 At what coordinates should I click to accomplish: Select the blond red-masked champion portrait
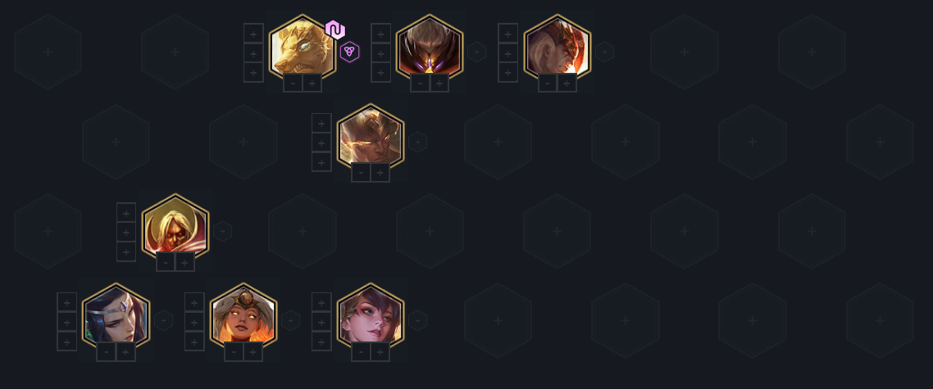pos(175,228)
